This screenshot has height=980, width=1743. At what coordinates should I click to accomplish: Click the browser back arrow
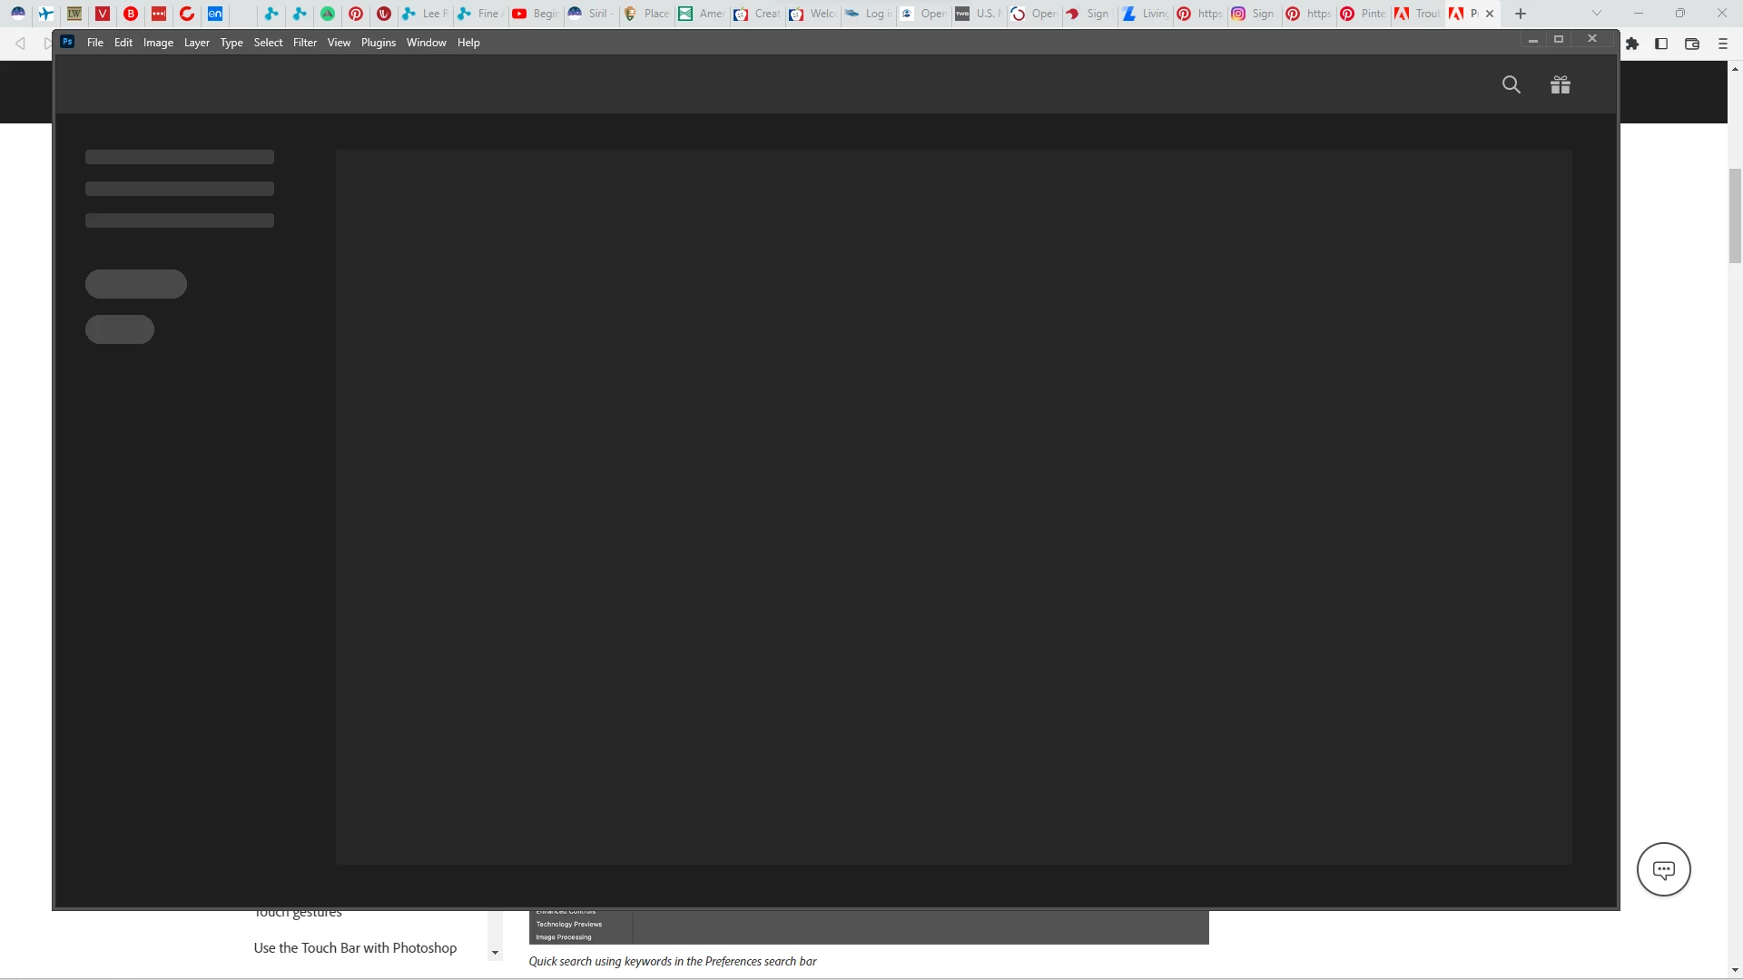pos(20,44)
